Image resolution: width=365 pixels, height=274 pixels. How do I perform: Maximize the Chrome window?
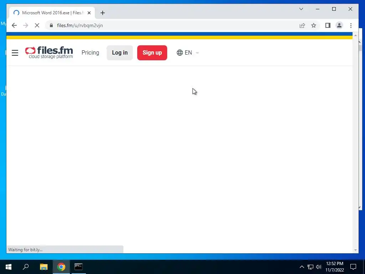coord(334,9)
